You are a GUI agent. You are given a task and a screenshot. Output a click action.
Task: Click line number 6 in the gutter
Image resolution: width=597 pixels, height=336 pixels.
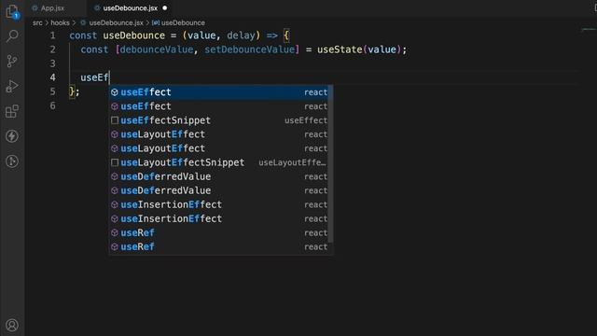[x=52, y=105]
